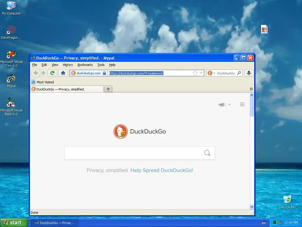Open the Help menu
This screenshot has width=302, height=227.
pos(112,65)
